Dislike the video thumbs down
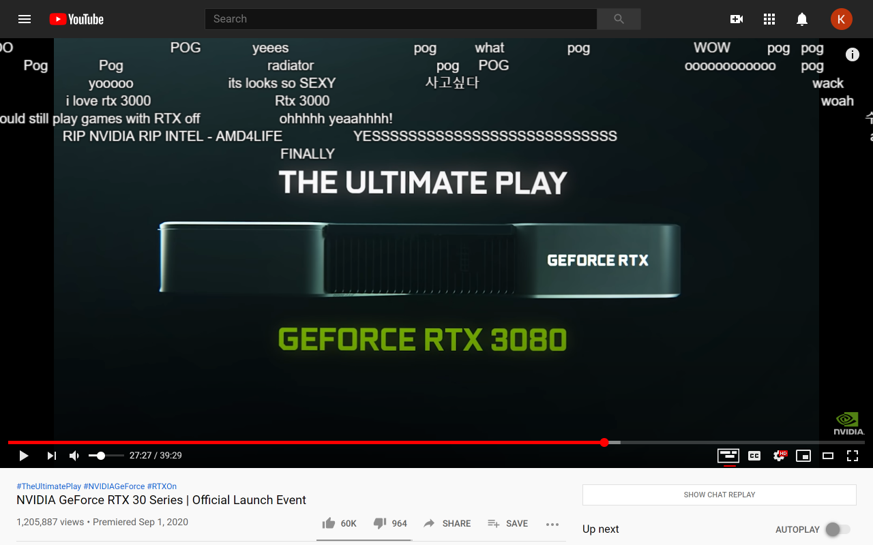This screenshot has height=545, width=873. (x=390, y=523)
